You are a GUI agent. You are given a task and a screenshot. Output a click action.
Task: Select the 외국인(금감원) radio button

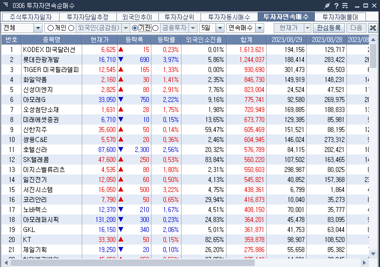pyautogui.click(x=71, y=28)
